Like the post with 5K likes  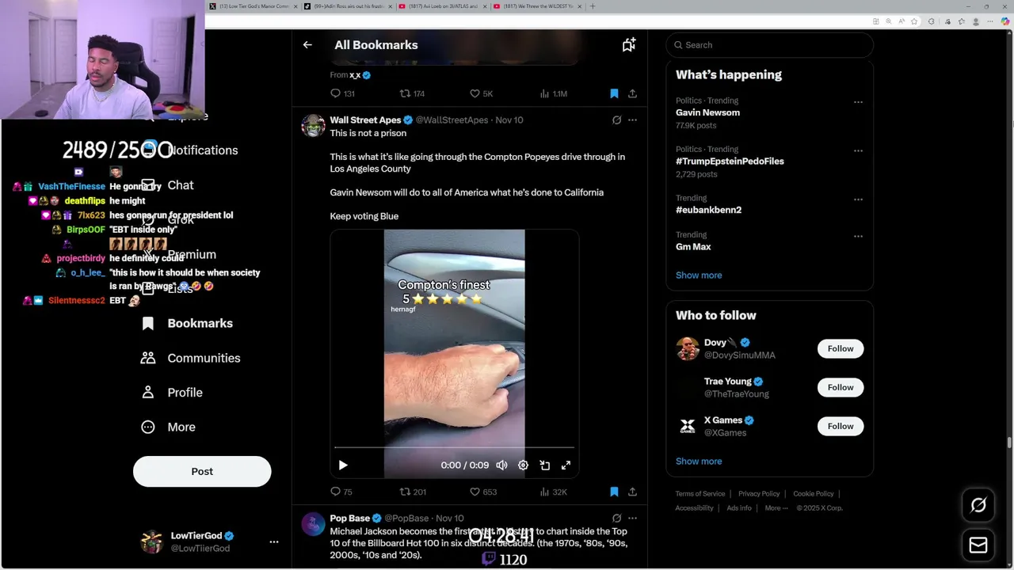coord(482,93)
